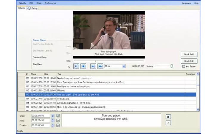The width and height of the screenshot is (217, 134).
Task: Click the "#" column header
Action: pos(27,74)
